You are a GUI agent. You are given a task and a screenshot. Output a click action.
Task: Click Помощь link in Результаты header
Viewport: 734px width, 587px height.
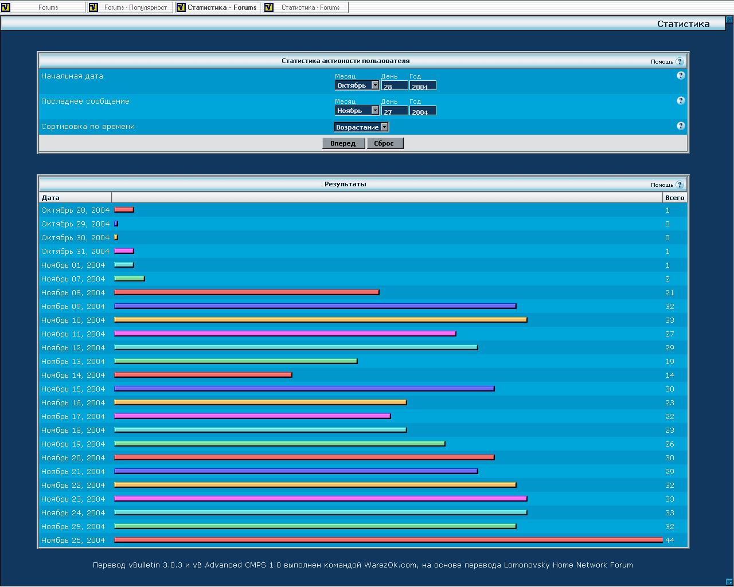pyautogui.click(x=662, y=185)
